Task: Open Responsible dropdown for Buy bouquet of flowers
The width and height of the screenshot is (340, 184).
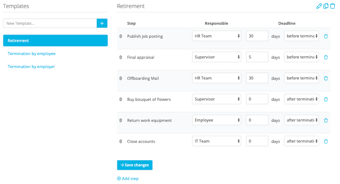Action: [x=216, y=99]
